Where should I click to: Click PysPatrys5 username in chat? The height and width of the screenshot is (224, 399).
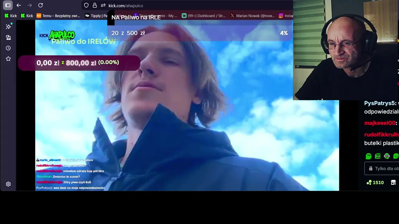point(380,103)
